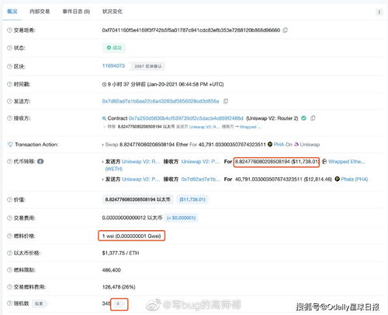Viewport: 388px width, 315px height.
Task: Copy the sender address with copy icon
Action: [x=226, y=101]
